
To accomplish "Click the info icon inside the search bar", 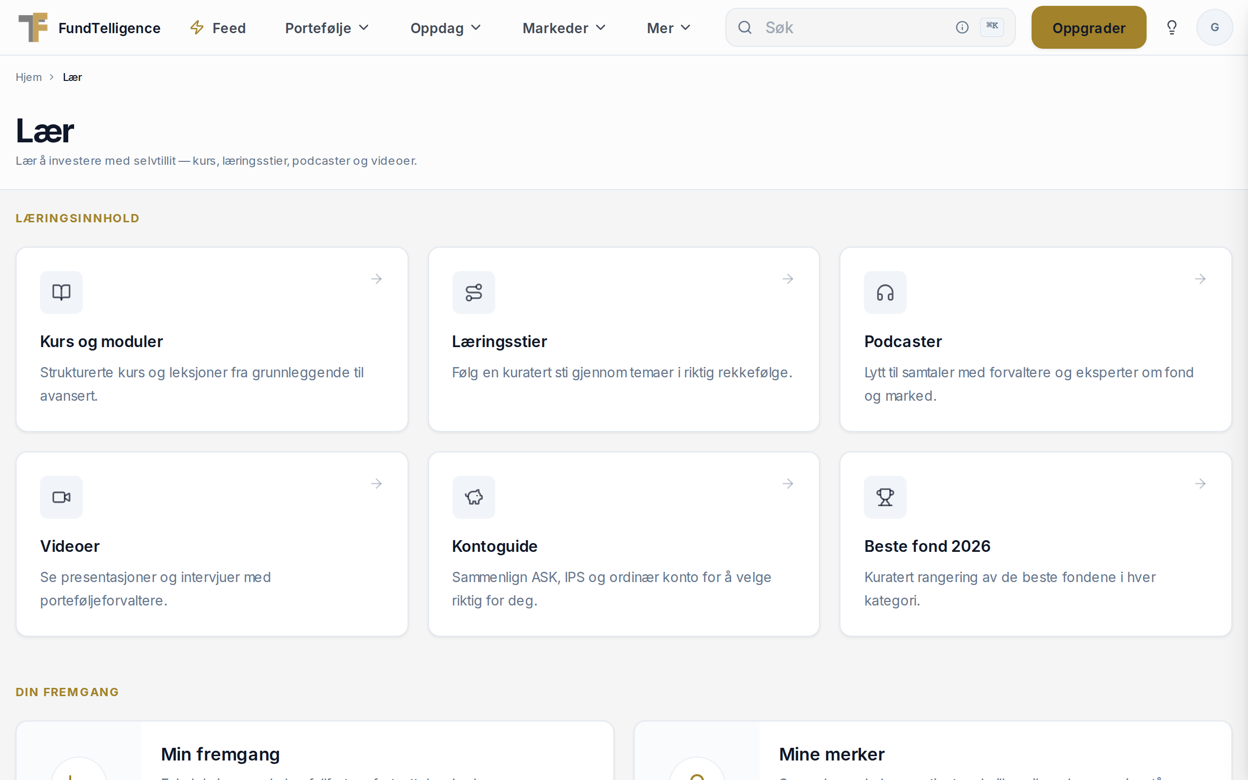I will [962, 27].
